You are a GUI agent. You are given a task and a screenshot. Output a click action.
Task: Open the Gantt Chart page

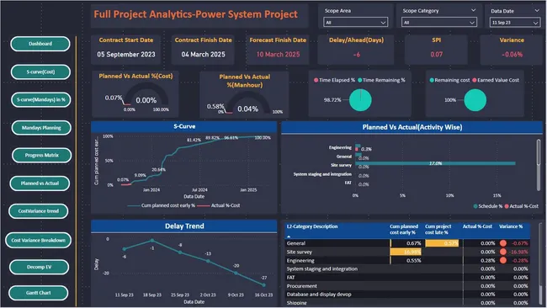pyautogui.click(x=39, y=293)
